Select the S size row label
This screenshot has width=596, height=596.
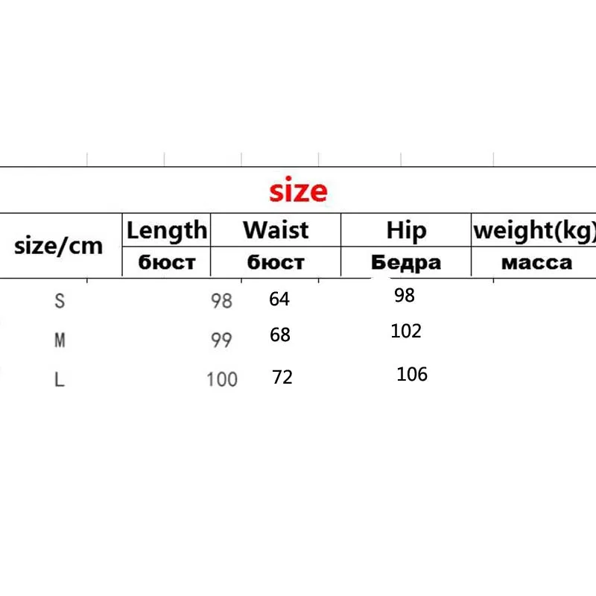point(60,302)
